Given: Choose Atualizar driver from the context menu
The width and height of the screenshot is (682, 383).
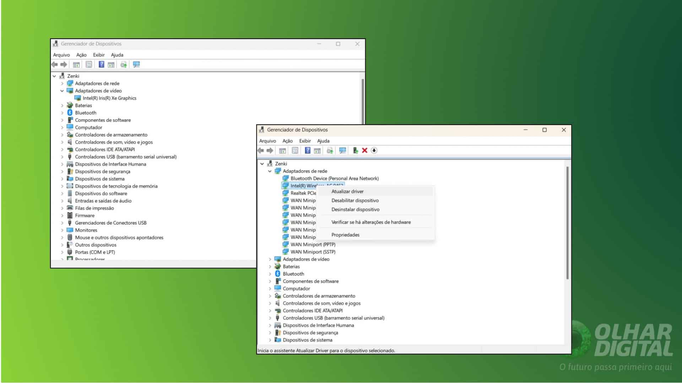Looking at the screenshot, I should [347, 191].
